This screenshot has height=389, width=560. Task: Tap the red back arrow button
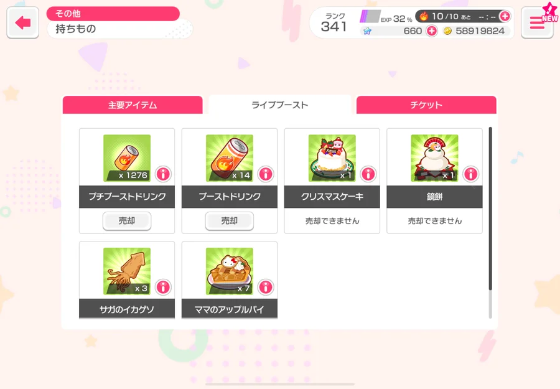tap(23, 22)
